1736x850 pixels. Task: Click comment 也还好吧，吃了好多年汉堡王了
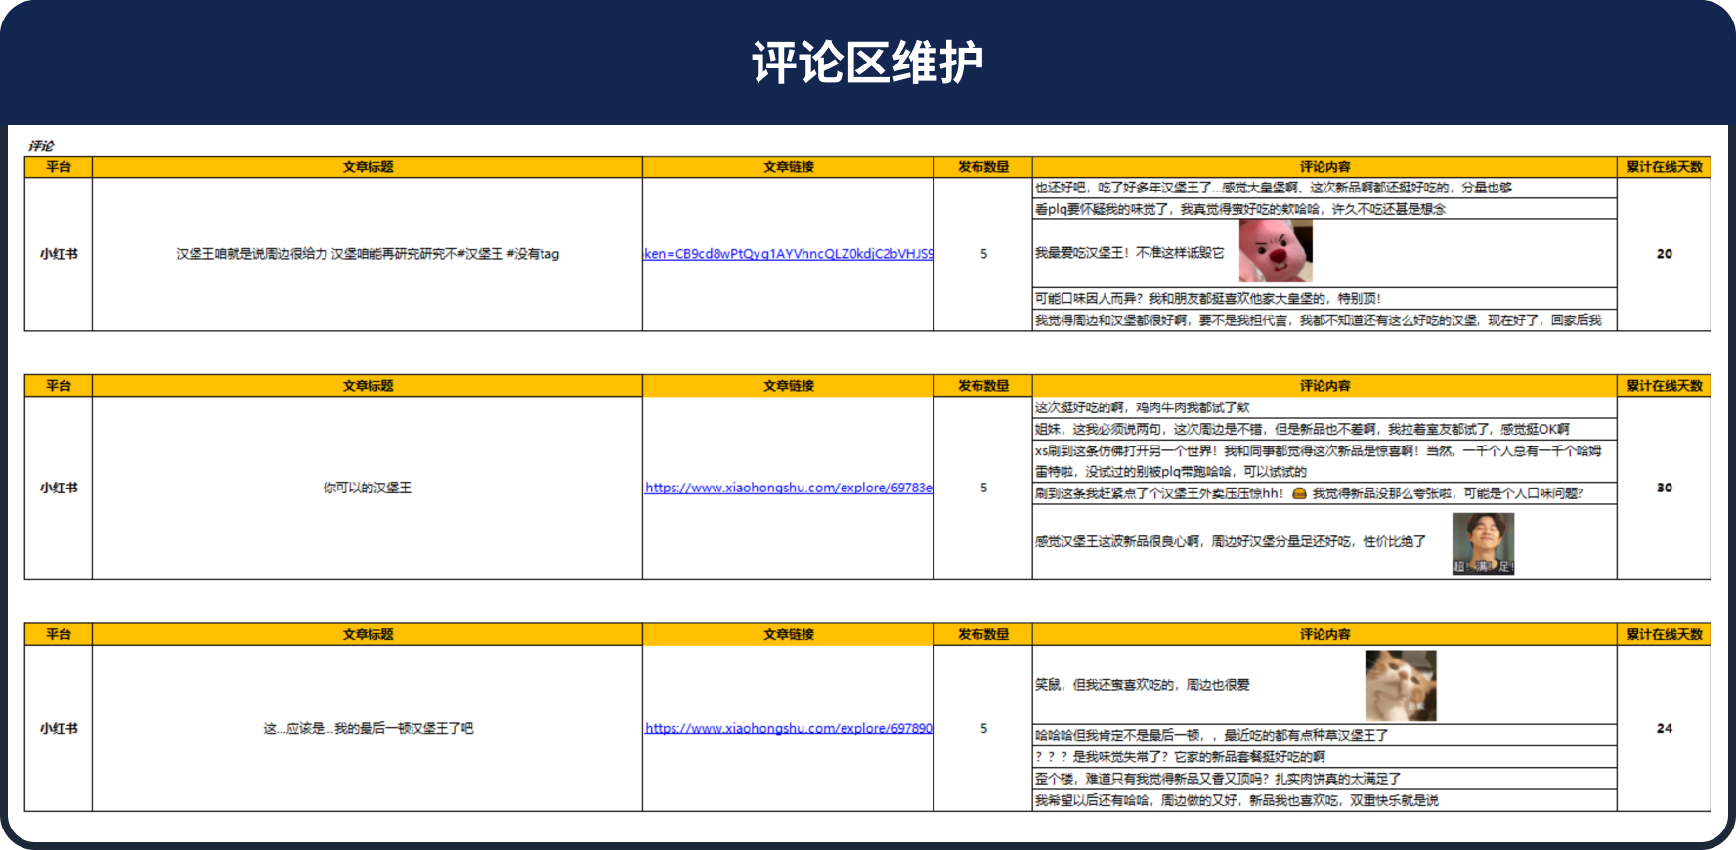click(1274, 188)
